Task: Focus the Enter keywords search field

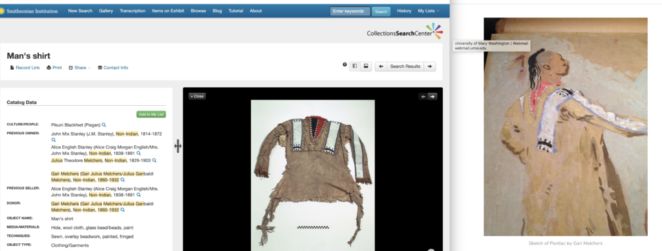Action: click(x=350, y=12)
